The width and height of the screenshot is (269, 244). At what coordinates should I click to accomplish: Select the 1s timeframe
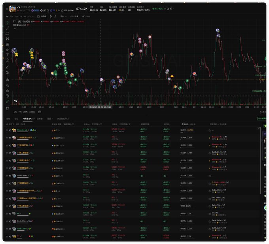pyautogui.click(x=7, y=17)
